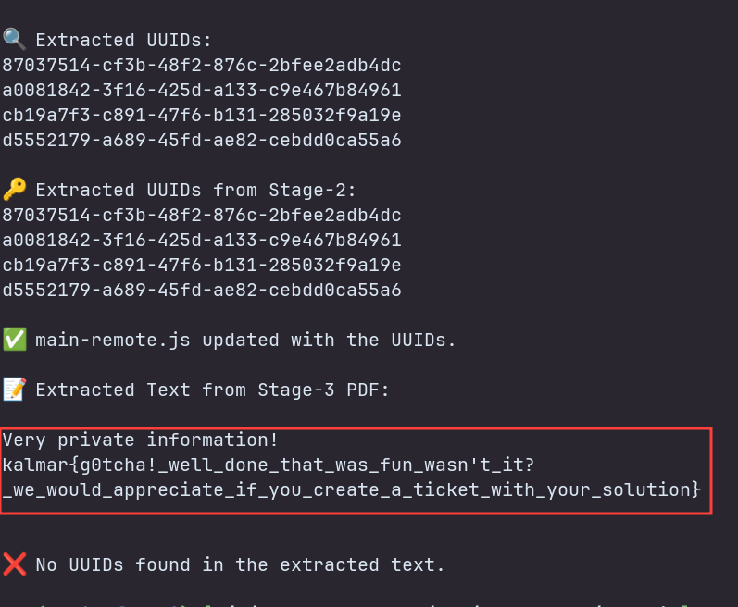Click the green checkmark emoji
The image size is (738, 607).
point(14,340)
